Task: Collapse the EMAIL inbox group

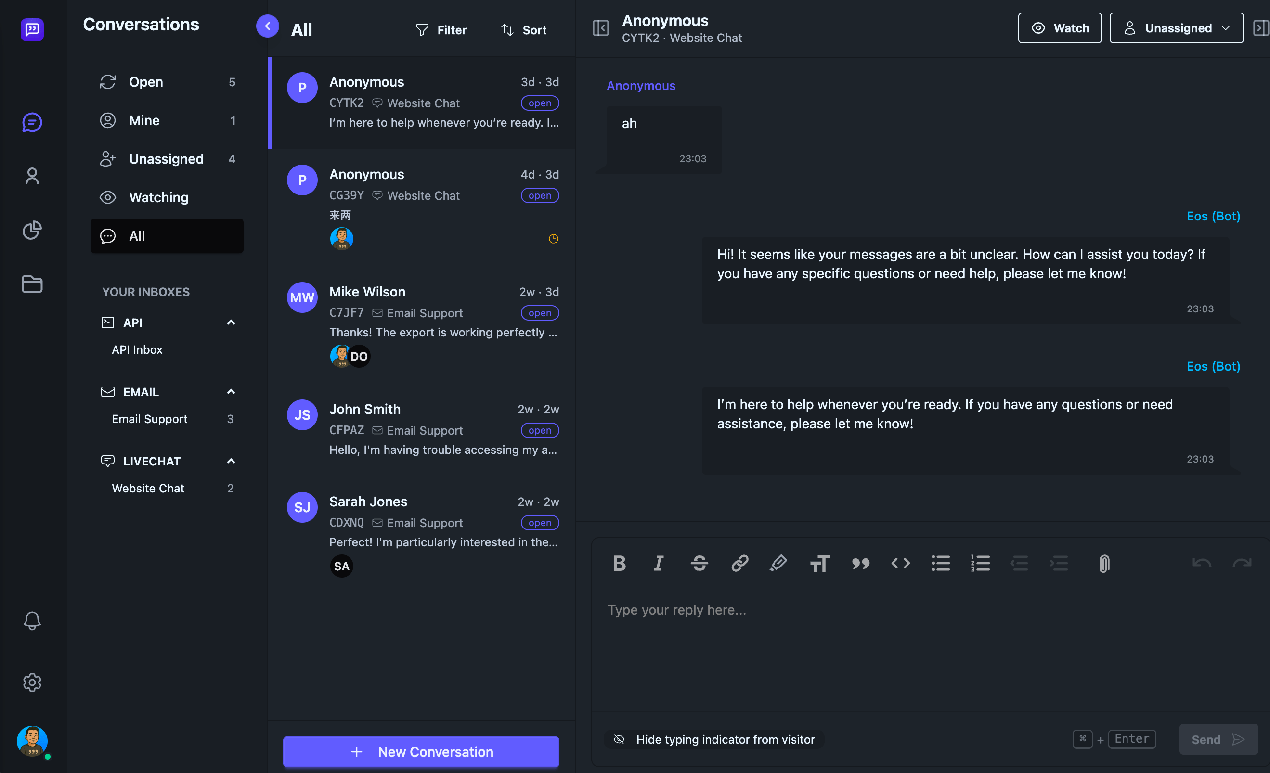Action: [x=231, y=392]
